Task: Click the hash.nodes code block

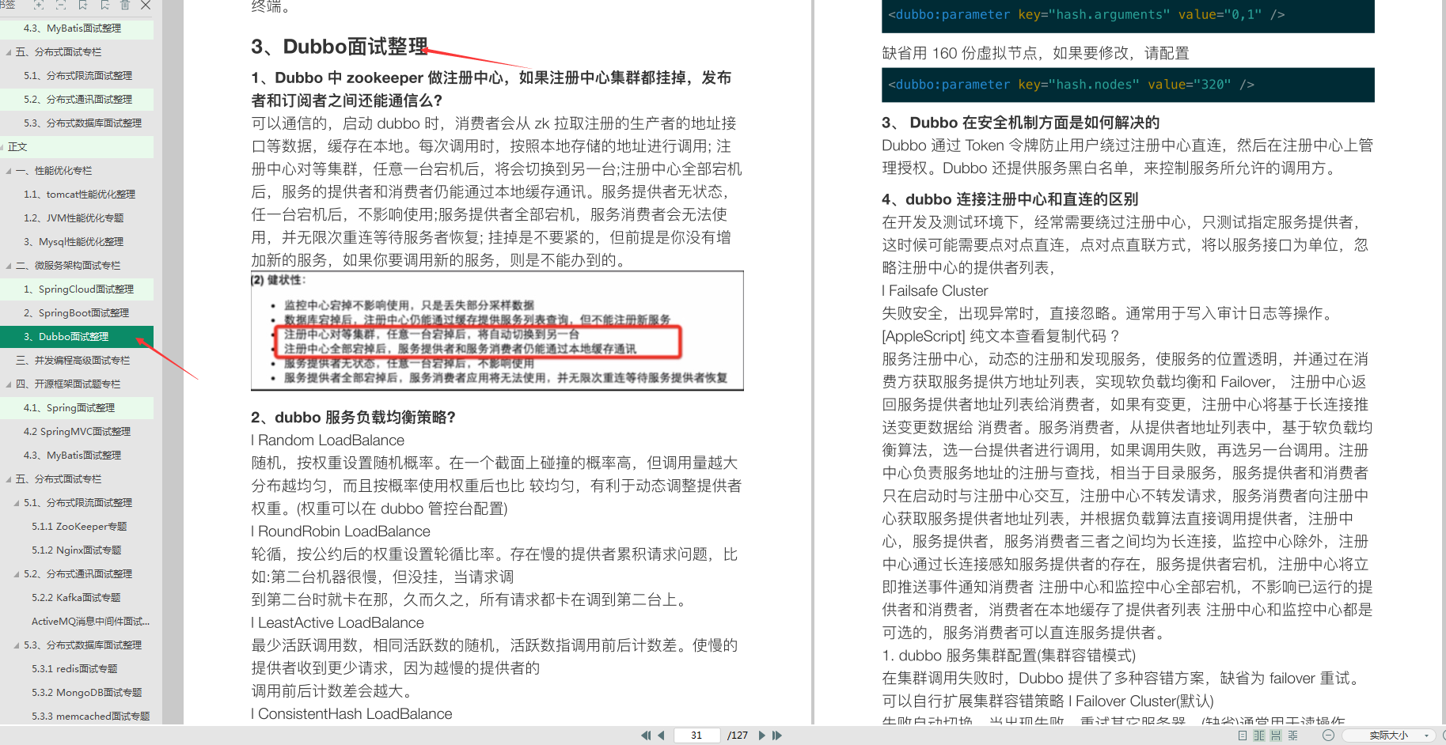Action: pyautogui.click(x=1128, y=85)
